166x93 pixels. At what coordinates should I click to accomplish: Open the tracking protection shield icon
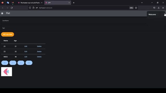[x=30, y=8]
